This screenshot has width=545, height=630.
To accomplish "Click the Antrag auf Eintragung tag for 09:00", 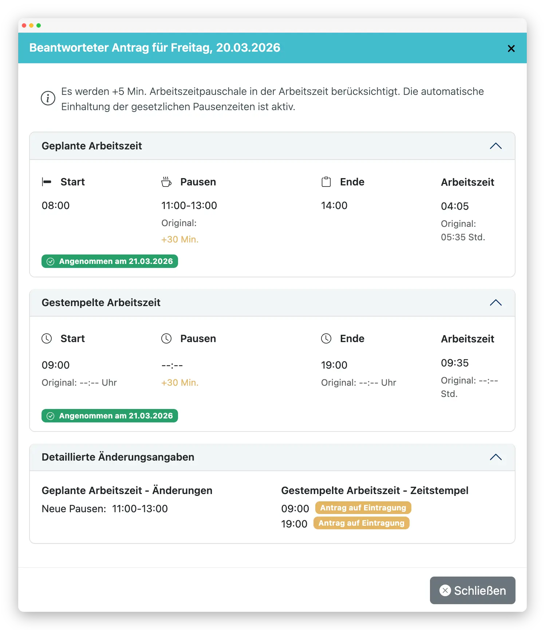I will pyautogui.click(x=363, y=508).
